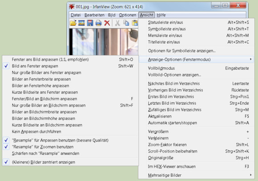The height and width of the screenshot is (181, 258).
Task: Open the Bearbeiten menu
Action: (94, 15)
